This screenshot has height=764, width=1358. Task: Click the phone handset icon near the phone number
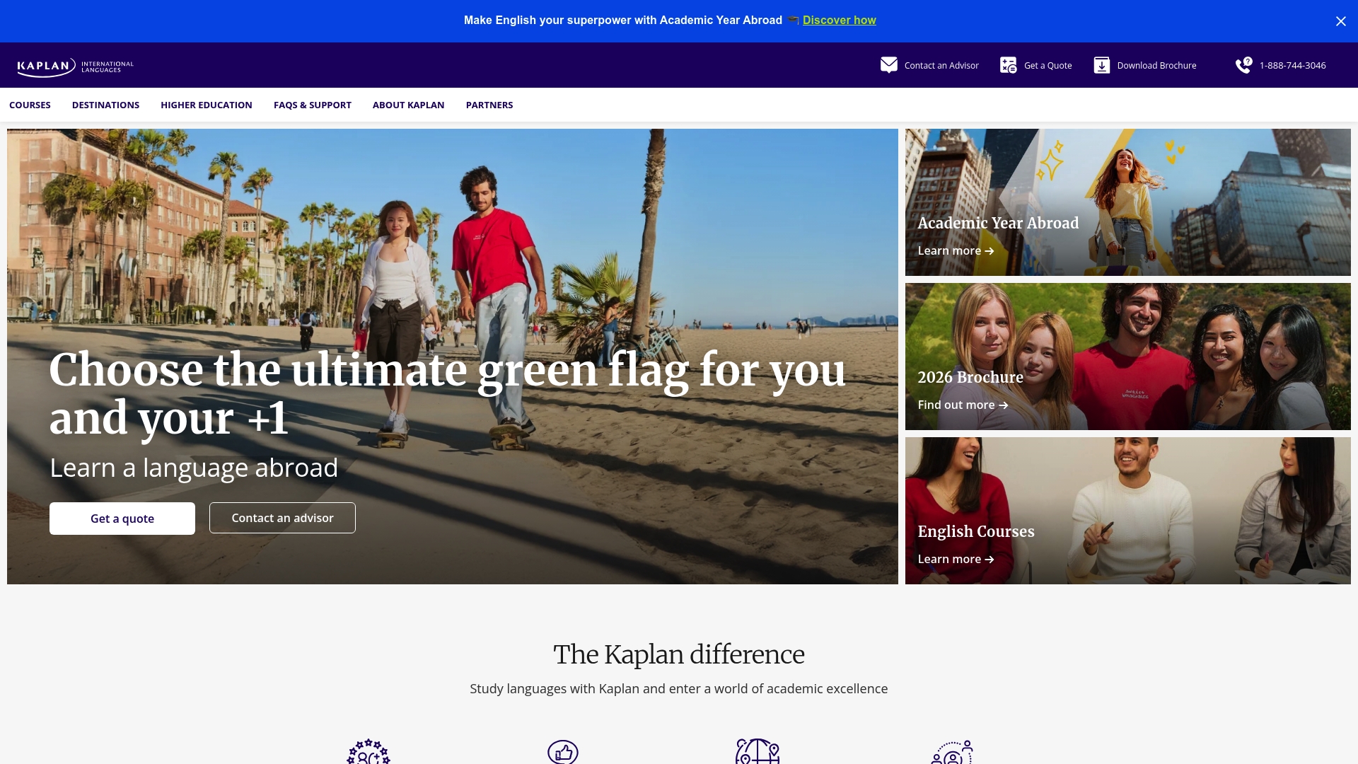1242,64
